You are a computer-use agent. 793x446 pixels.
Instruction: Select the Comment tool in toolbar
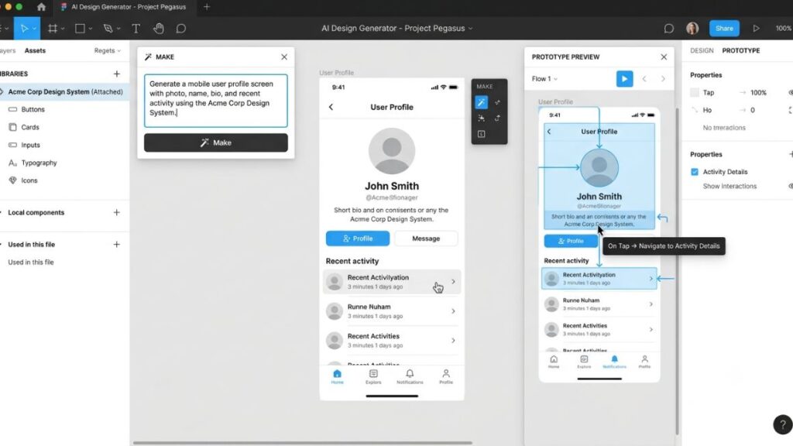tap(181, 29)
